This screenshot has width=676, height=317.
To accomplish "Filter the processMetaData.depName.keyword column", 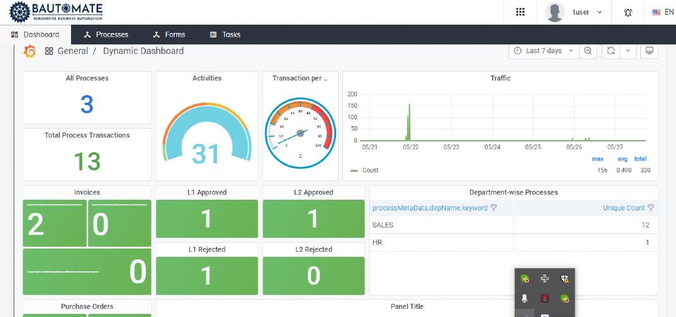I will click(x=494, y=208).
